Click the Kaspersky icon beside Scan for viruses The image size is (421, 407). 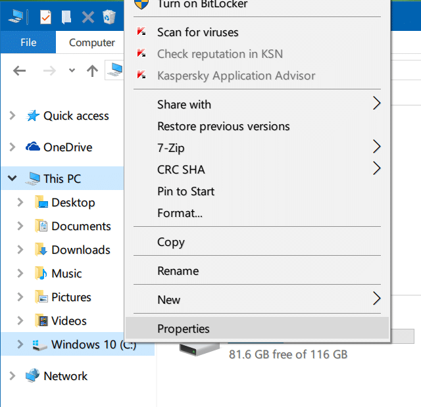click(141, 32)
